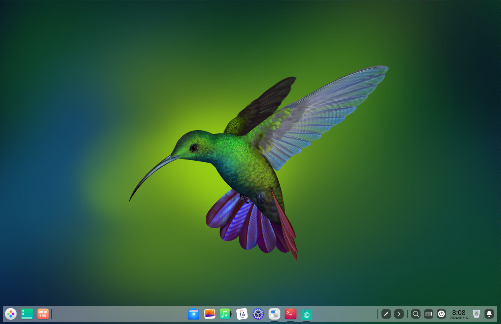Open the Control Center gear icon

[258, 314]
